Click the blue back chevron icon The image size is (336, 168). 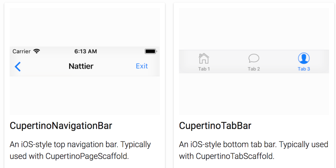pos(18,67)
